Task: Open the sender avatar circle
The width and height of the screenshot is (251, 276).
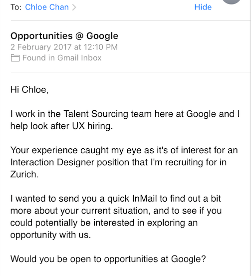Action: [232, 1]
